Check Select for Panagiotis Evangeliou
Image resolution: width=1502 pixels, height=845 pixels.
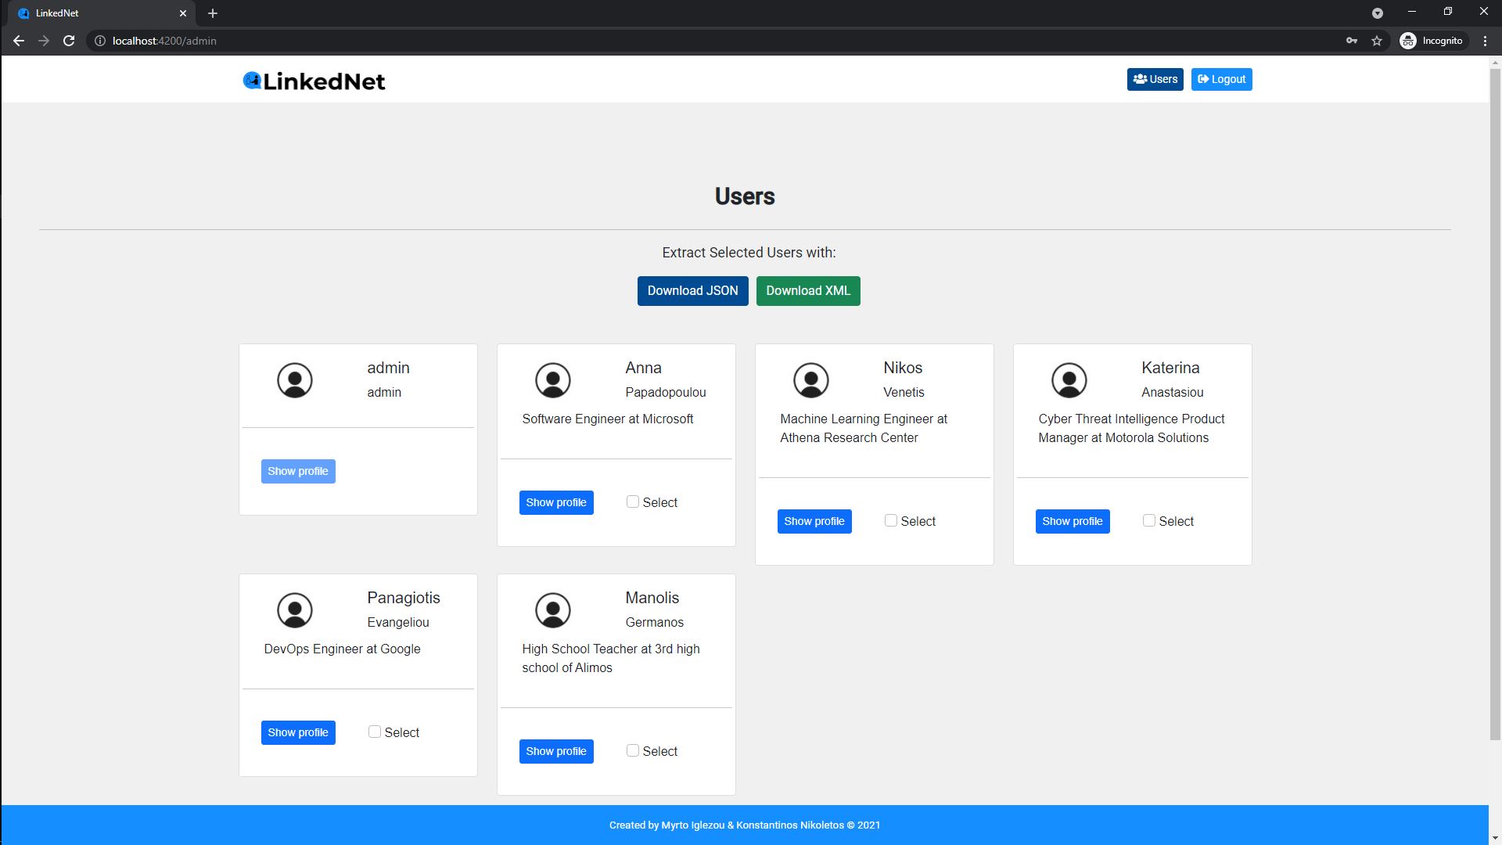point(375,732)
